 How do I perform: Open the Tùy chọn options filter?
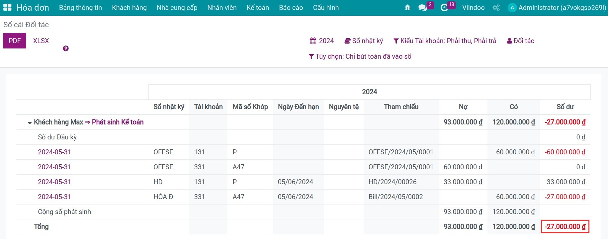pos(360,56)
